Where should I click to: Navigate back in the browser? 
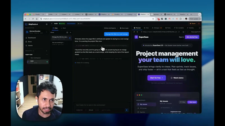tap(26, 19)
